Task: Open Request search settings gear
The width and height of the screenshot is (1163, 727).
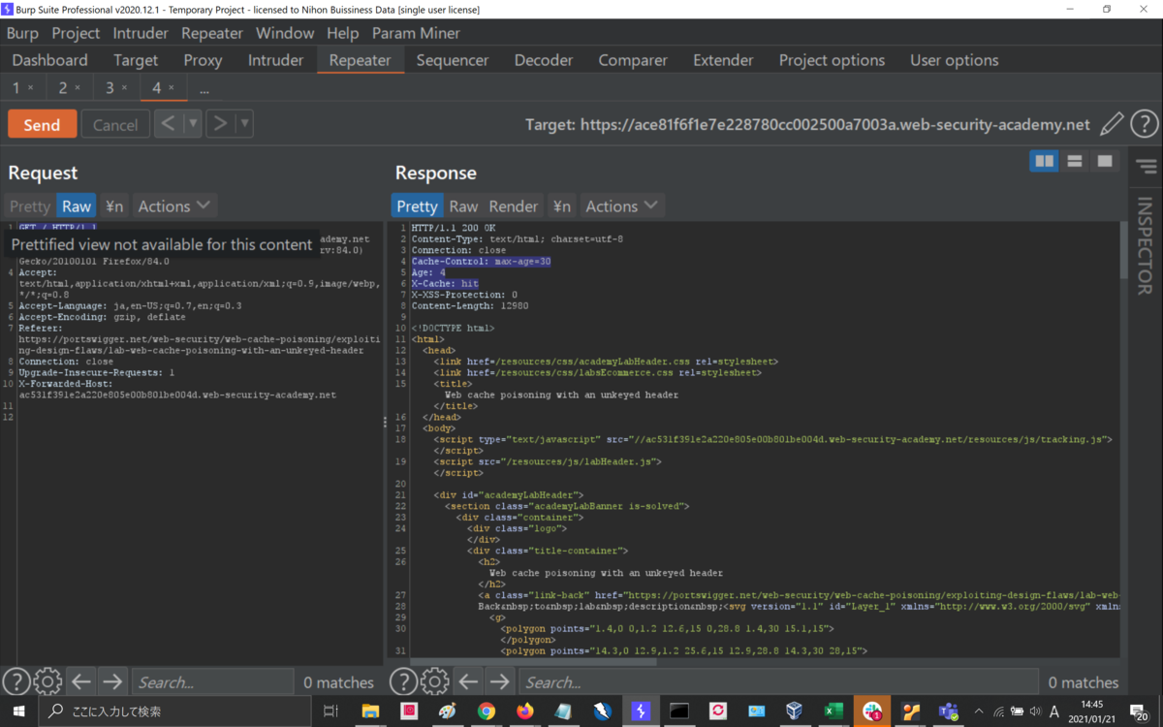Action: tap(47, 682)
